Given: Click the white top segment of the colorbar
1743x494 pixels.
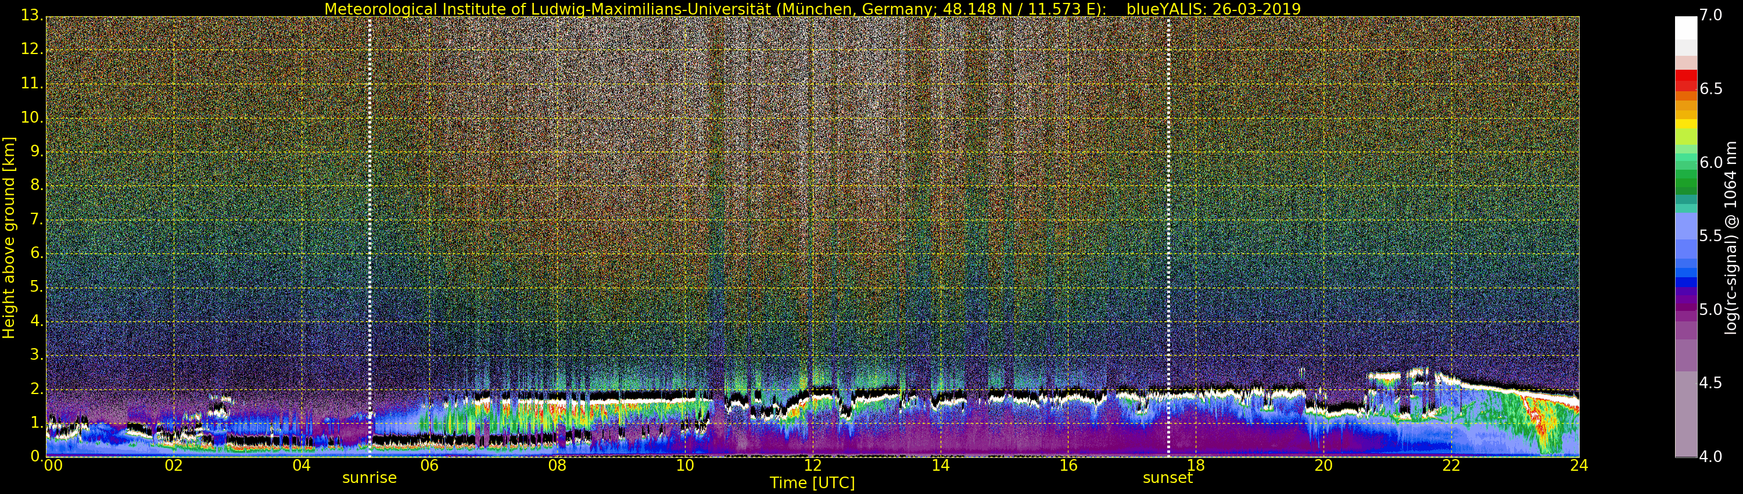Looking at the screenshot, I should point(1686,27).
